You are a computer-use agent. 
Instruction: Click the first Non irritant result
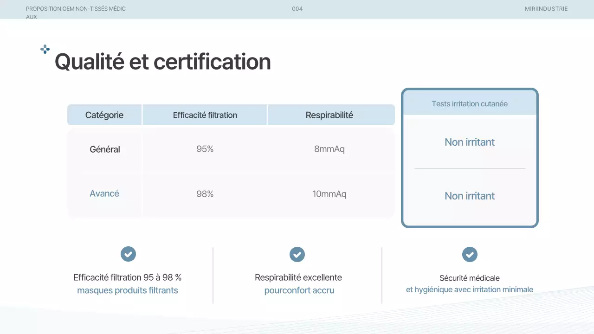click(469, 142)
